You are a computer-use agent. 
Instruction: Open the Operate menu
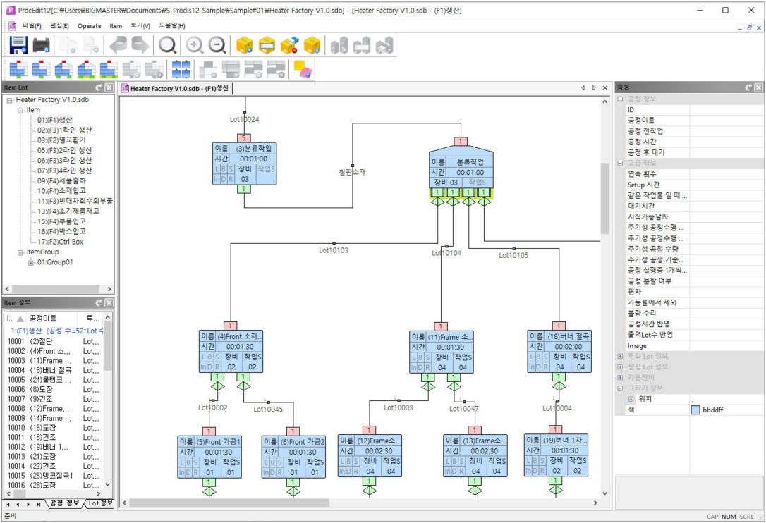point(89,26)
